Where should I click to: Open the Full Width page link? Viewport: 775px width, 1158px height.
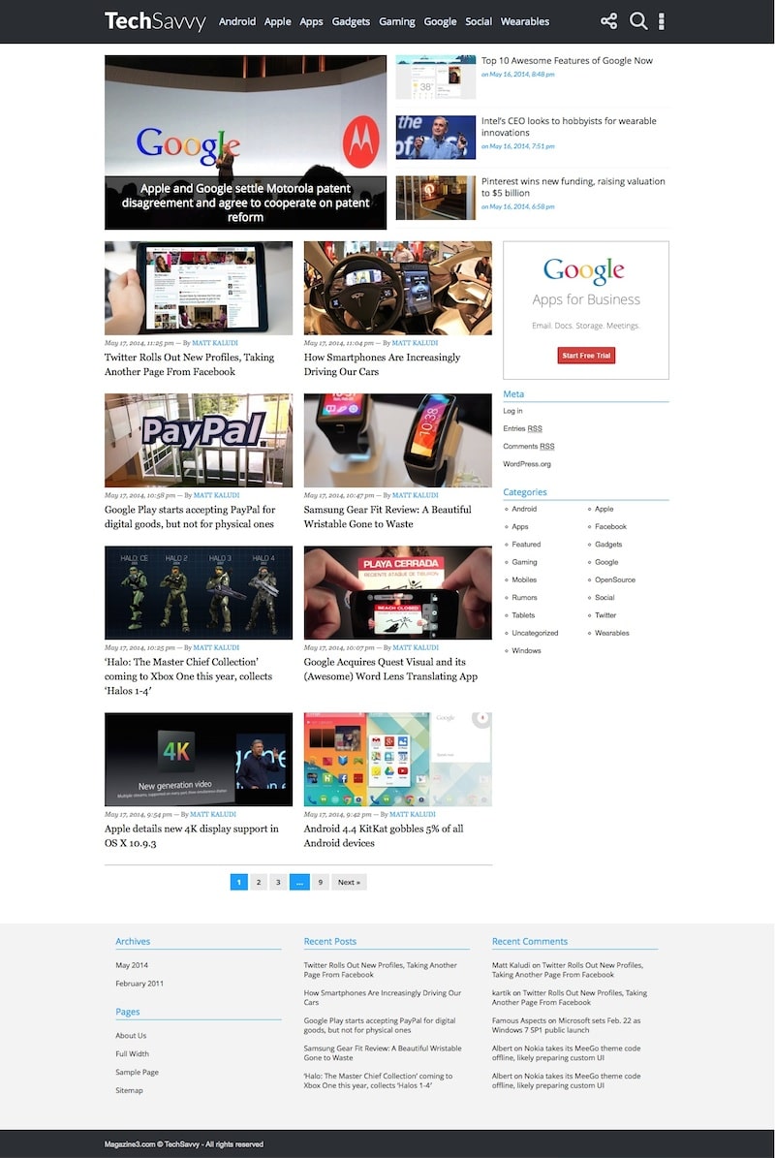(x=132, y=1054)
